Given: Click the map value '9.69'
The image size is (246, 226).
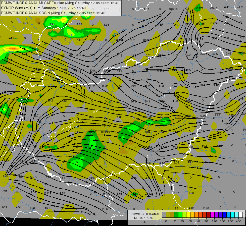Looking at the screenshot, I should (x=203, y=116).
